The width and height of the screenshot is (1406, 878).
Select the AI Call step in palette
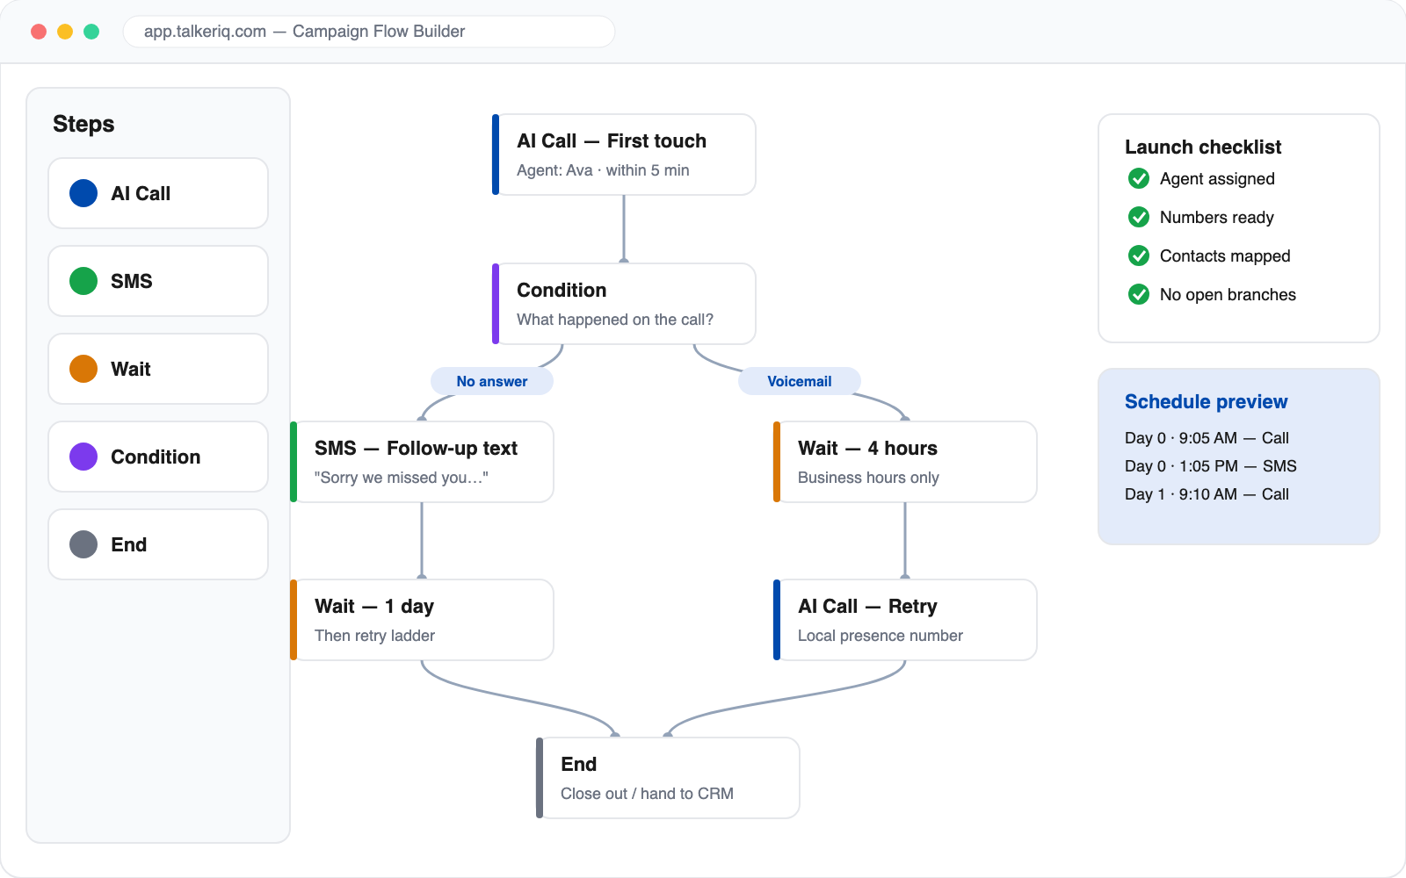(x=158, y=193)
